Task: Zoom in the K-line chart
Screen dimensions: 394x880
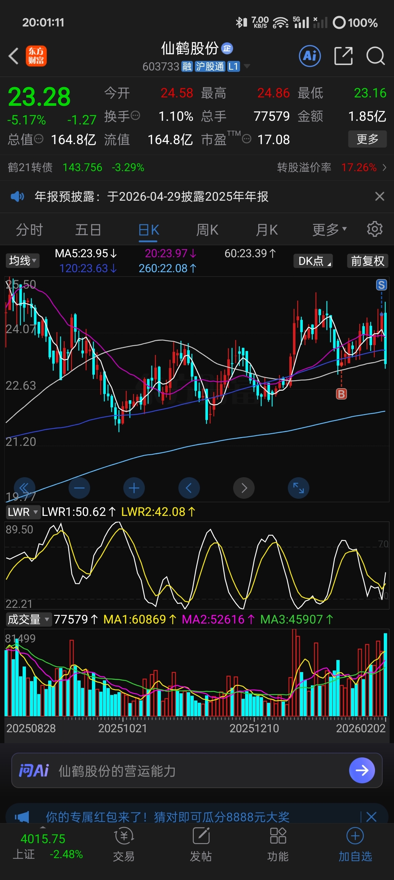Action: 134,488
